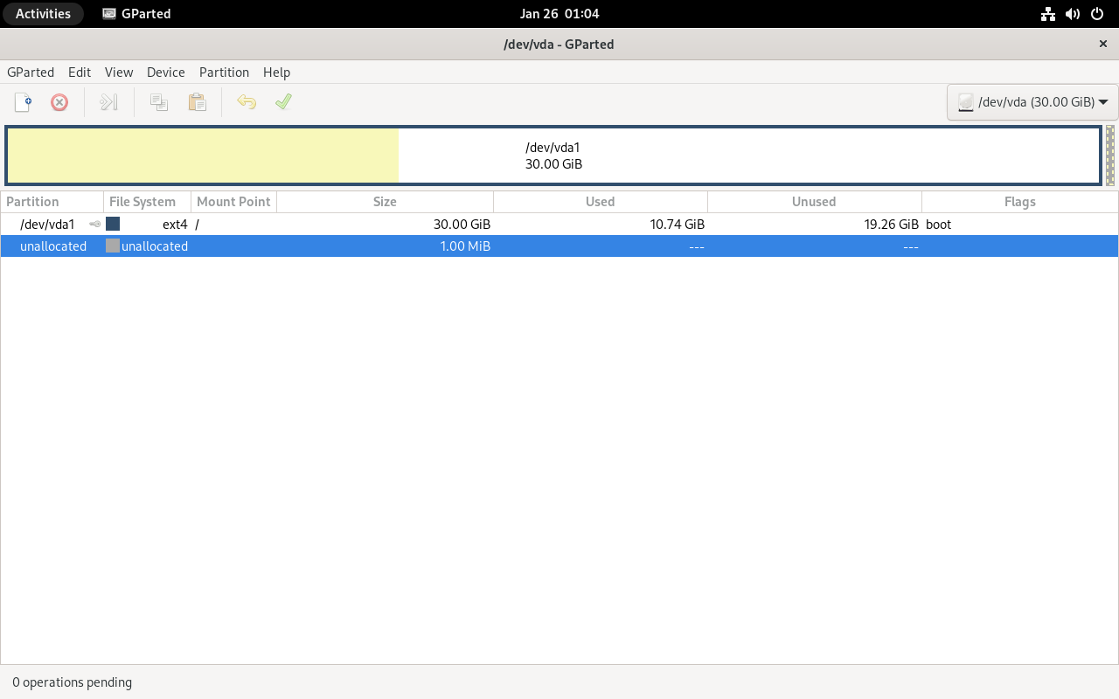Image resolution: width=1119 pixels, height=699 pixels.
Task: Click the Apply all operations checkmark
Action: click(283, 102)
